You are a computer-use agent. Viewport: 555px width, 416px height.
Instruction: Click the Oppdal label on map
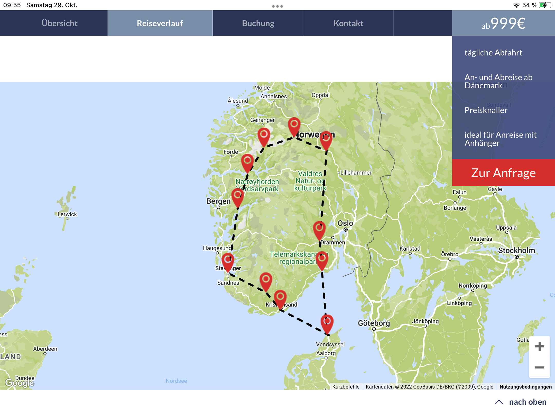click(320, 95)
